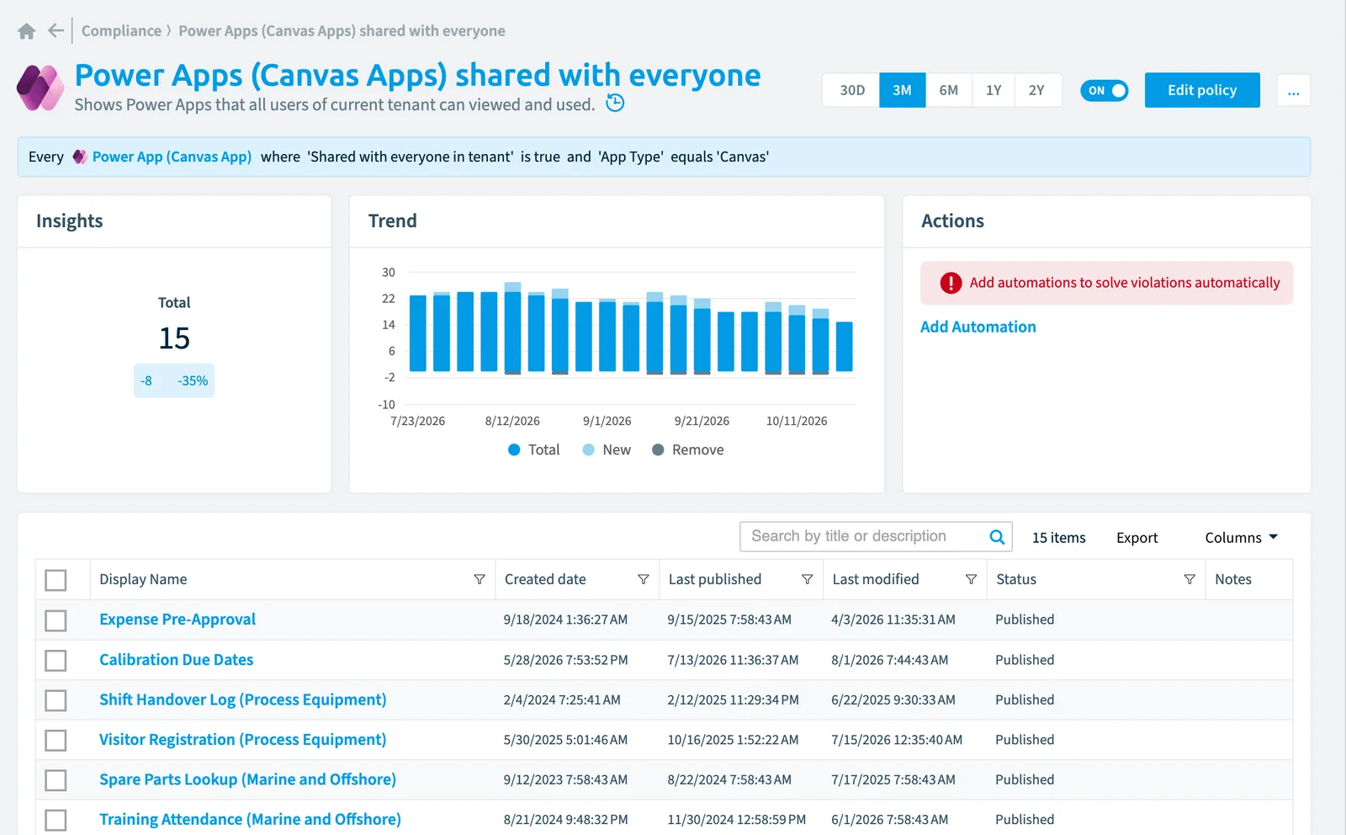Open filter for Created date column
1346x835 pixels.
644,579
